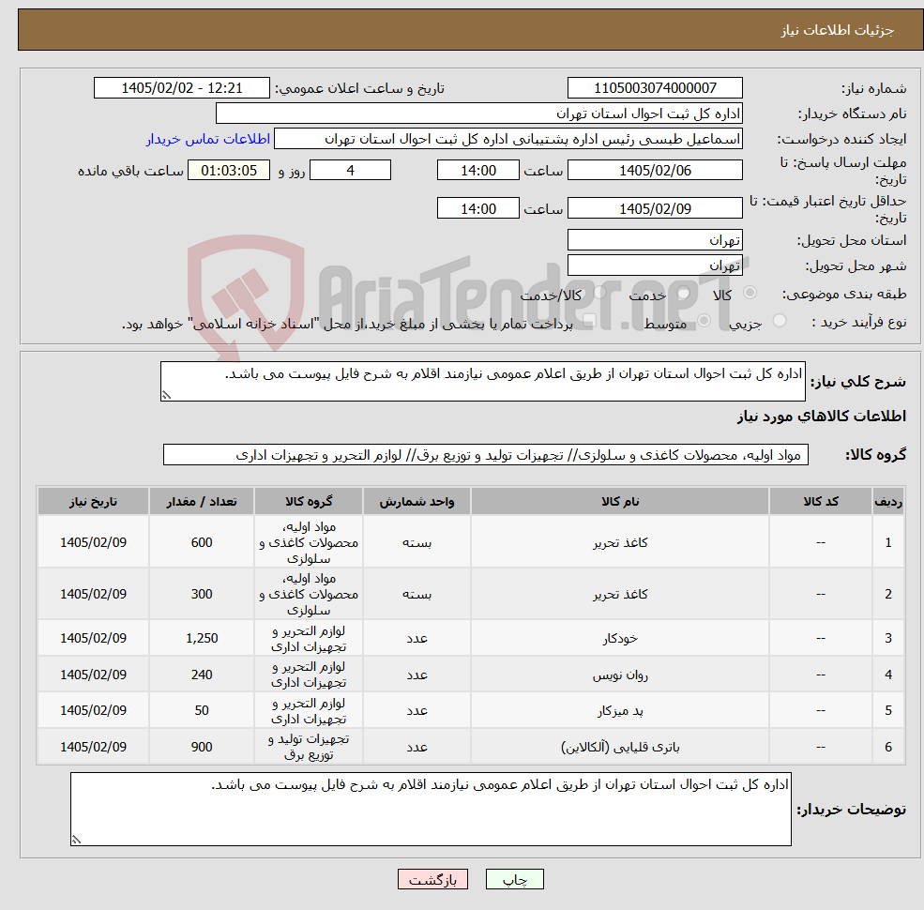Click the باتری قلیایی (آلکالاین) cell

620,747
